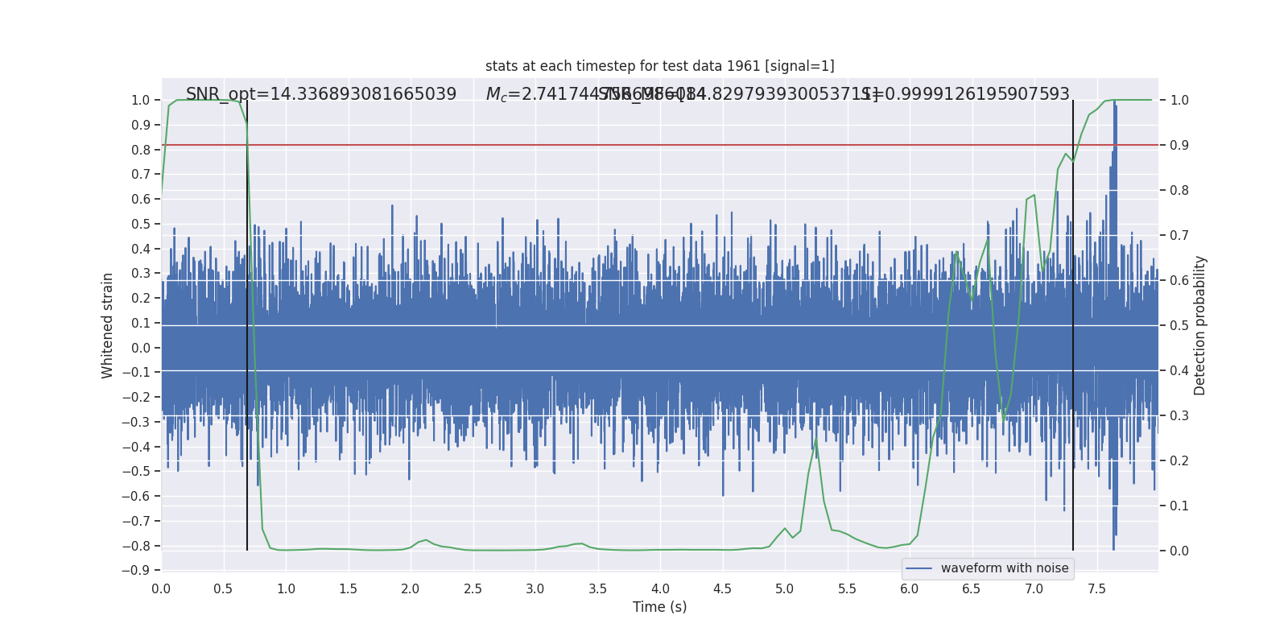This screenshot has height=644, width=1288.
Task: Click the x-axis tick label '2.5'
Action: click(x=473, y=589)
